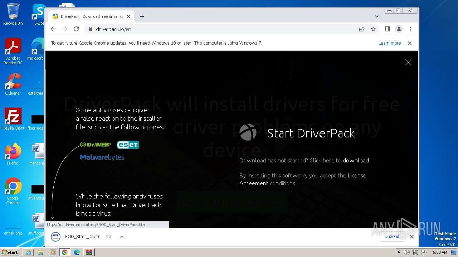458x257 pixels.
Task: Open the Chrome profile avatar
Action: pyautogui.click(x=399, y=29)
